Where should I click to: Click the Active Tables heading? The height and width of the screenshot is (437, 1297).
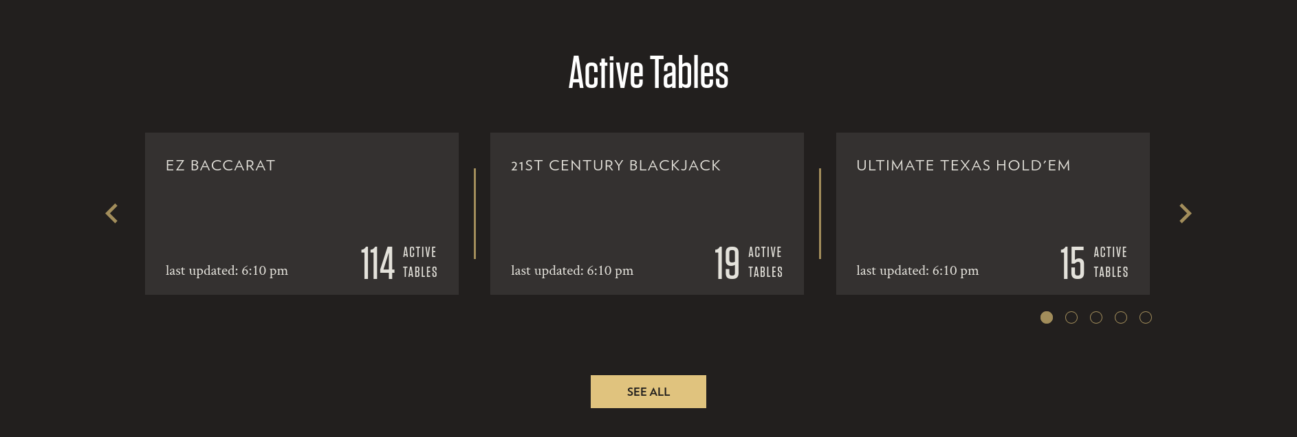648,72
